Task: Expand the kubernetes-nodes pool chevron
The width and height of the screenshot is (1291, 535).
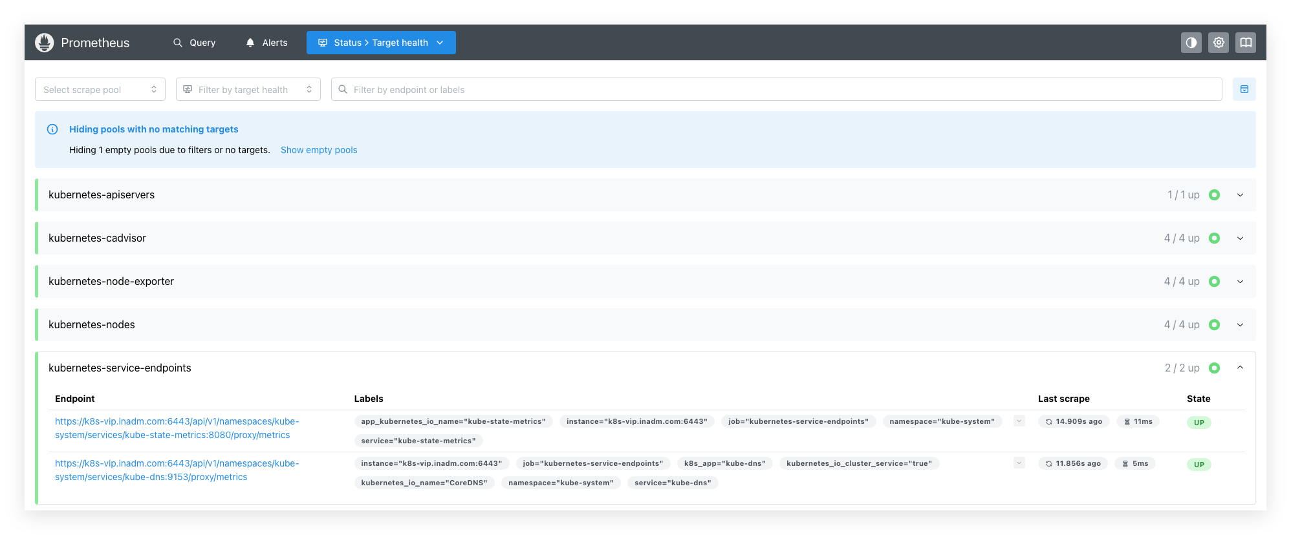Action: 1241,324
